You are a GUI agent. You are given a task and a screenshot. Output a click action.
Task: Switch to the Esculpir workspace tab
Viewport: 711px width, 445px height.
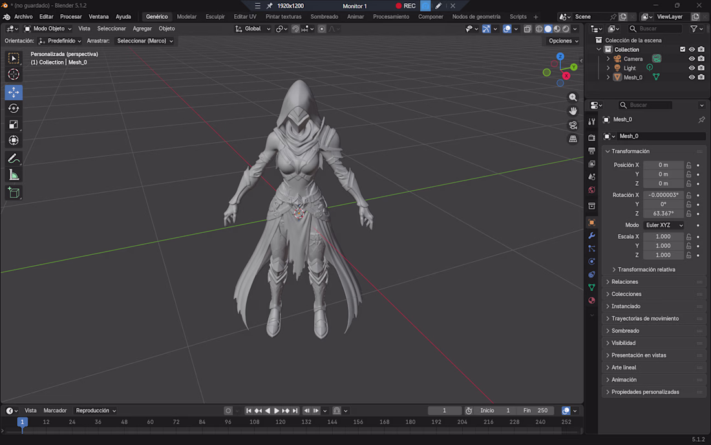[215, 17]
